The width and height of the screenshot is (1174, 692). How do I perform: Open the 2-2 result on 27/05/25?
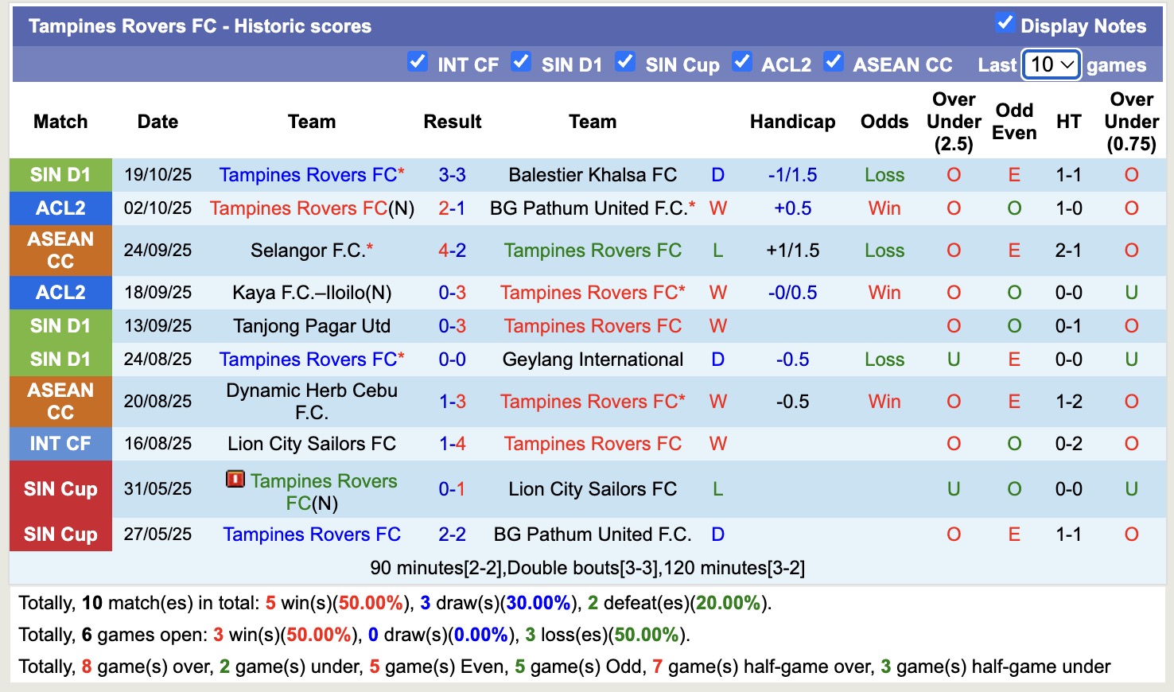pyautogui.click(x=452, y=535)
